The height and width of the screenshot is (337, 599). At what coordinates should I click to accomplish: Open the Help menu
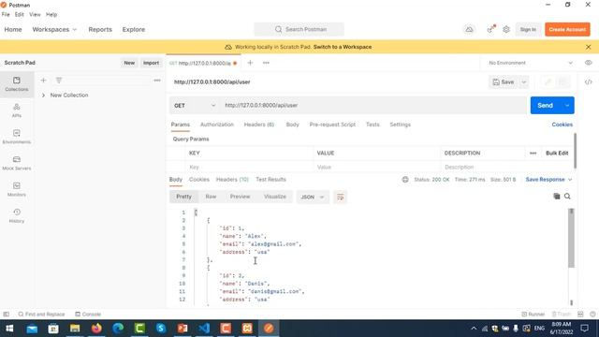(51, 15)
